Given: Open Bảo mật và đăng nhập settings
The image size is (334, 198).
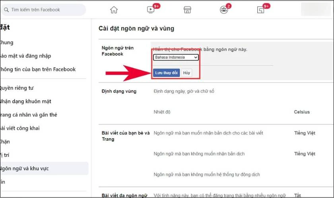Looking at the screenshot, I should click(x=25, y=56).
